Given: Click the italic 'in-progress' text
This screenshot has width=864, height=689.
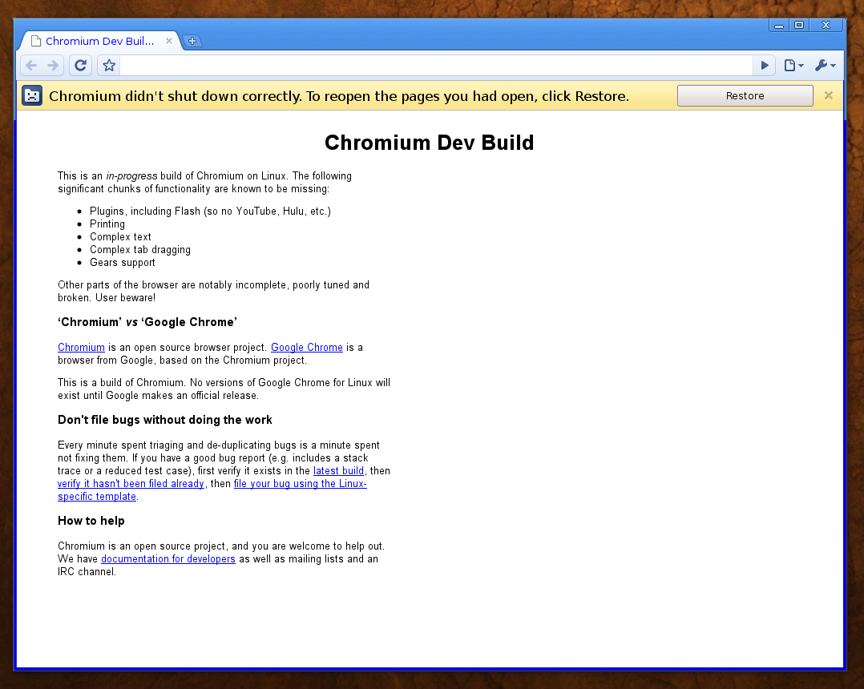Looking at the screenshot, I should point(131,176).
